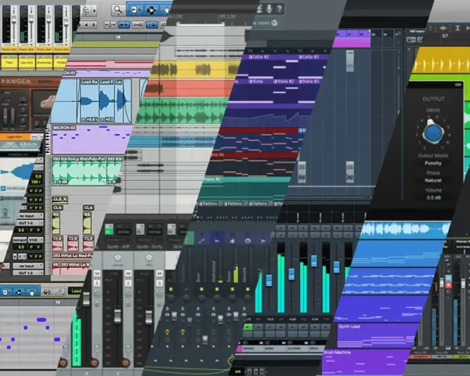Select the 'Lead F' audio clip
The height and width of the screenshot is (376, 470).
[x=107, y=101]
